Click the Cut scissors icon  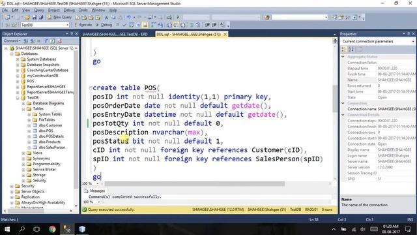pos(106,18)
